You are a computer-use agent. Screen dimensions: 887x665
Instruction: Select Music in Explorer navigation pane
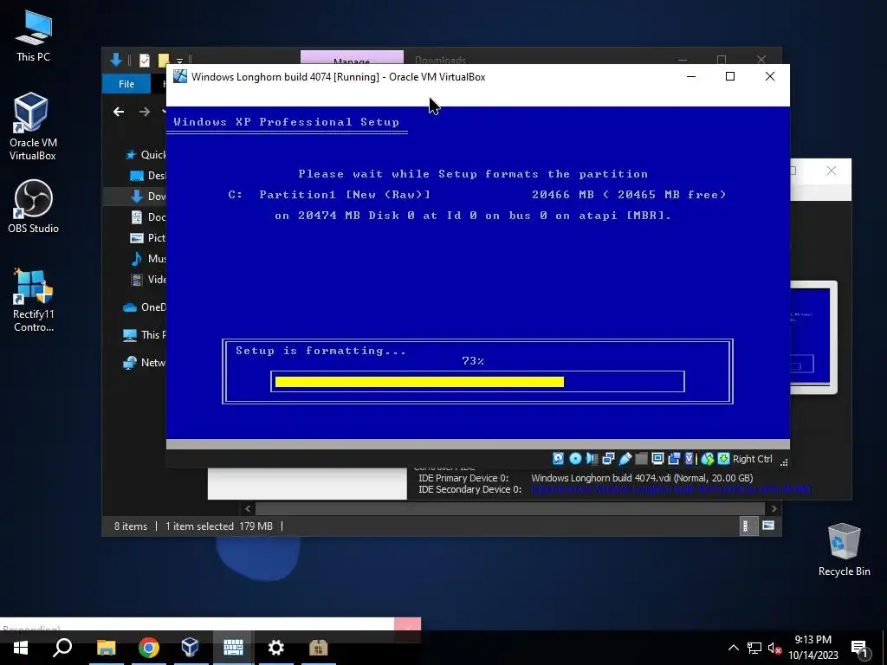(x=147, y=258)
